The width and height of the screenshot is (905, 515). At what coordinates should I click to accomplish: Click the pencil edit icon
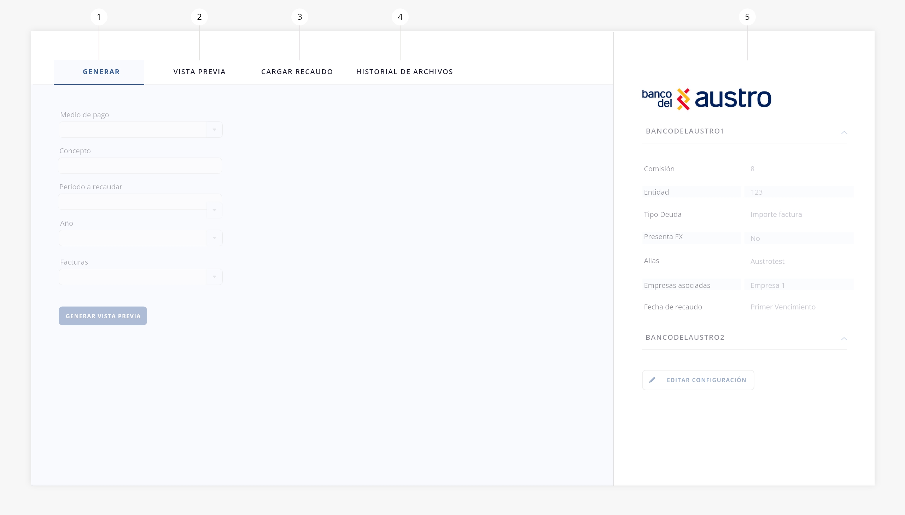point(652,380)
